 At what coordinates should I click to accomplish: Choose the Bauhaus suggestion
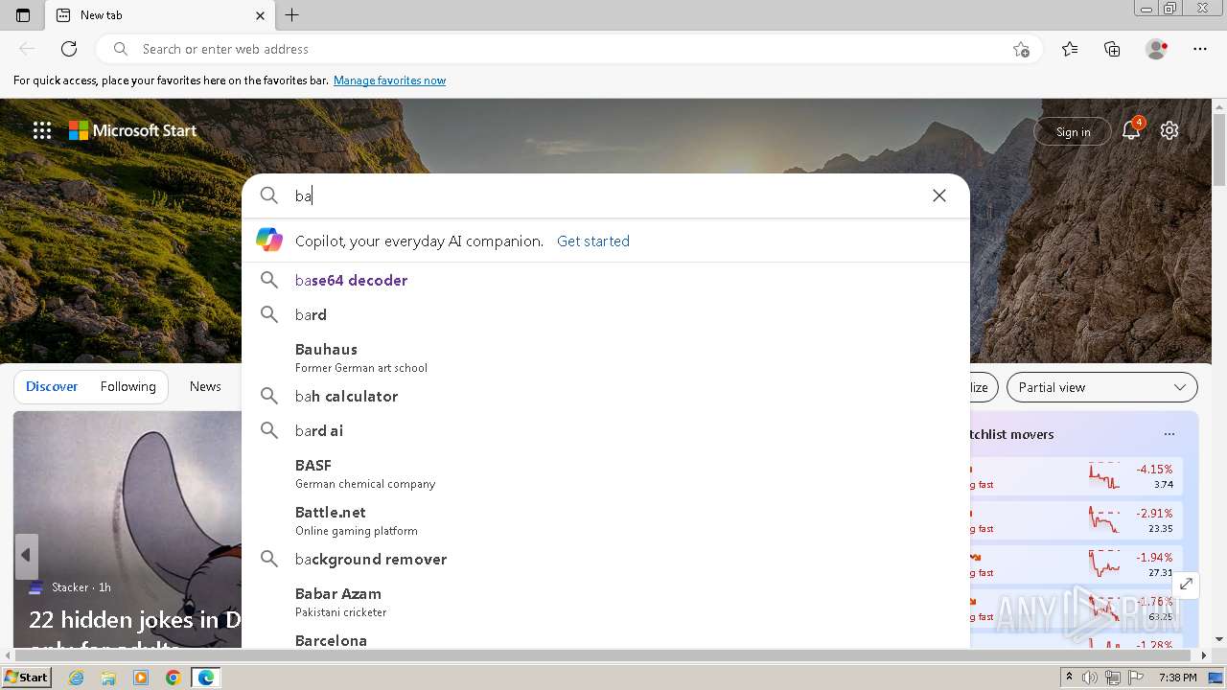[606, 357]
